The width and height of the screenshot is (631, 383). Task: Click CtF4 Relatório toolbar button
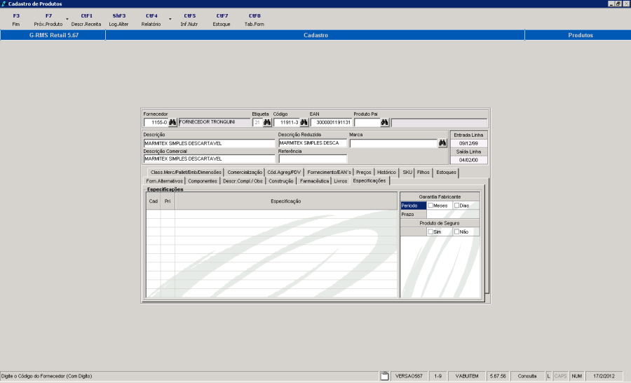(x=151, y=20)
